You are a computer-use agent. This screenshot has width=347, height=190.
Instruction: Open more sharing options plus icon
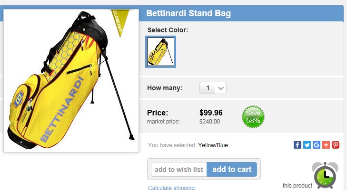click(326, 145)
